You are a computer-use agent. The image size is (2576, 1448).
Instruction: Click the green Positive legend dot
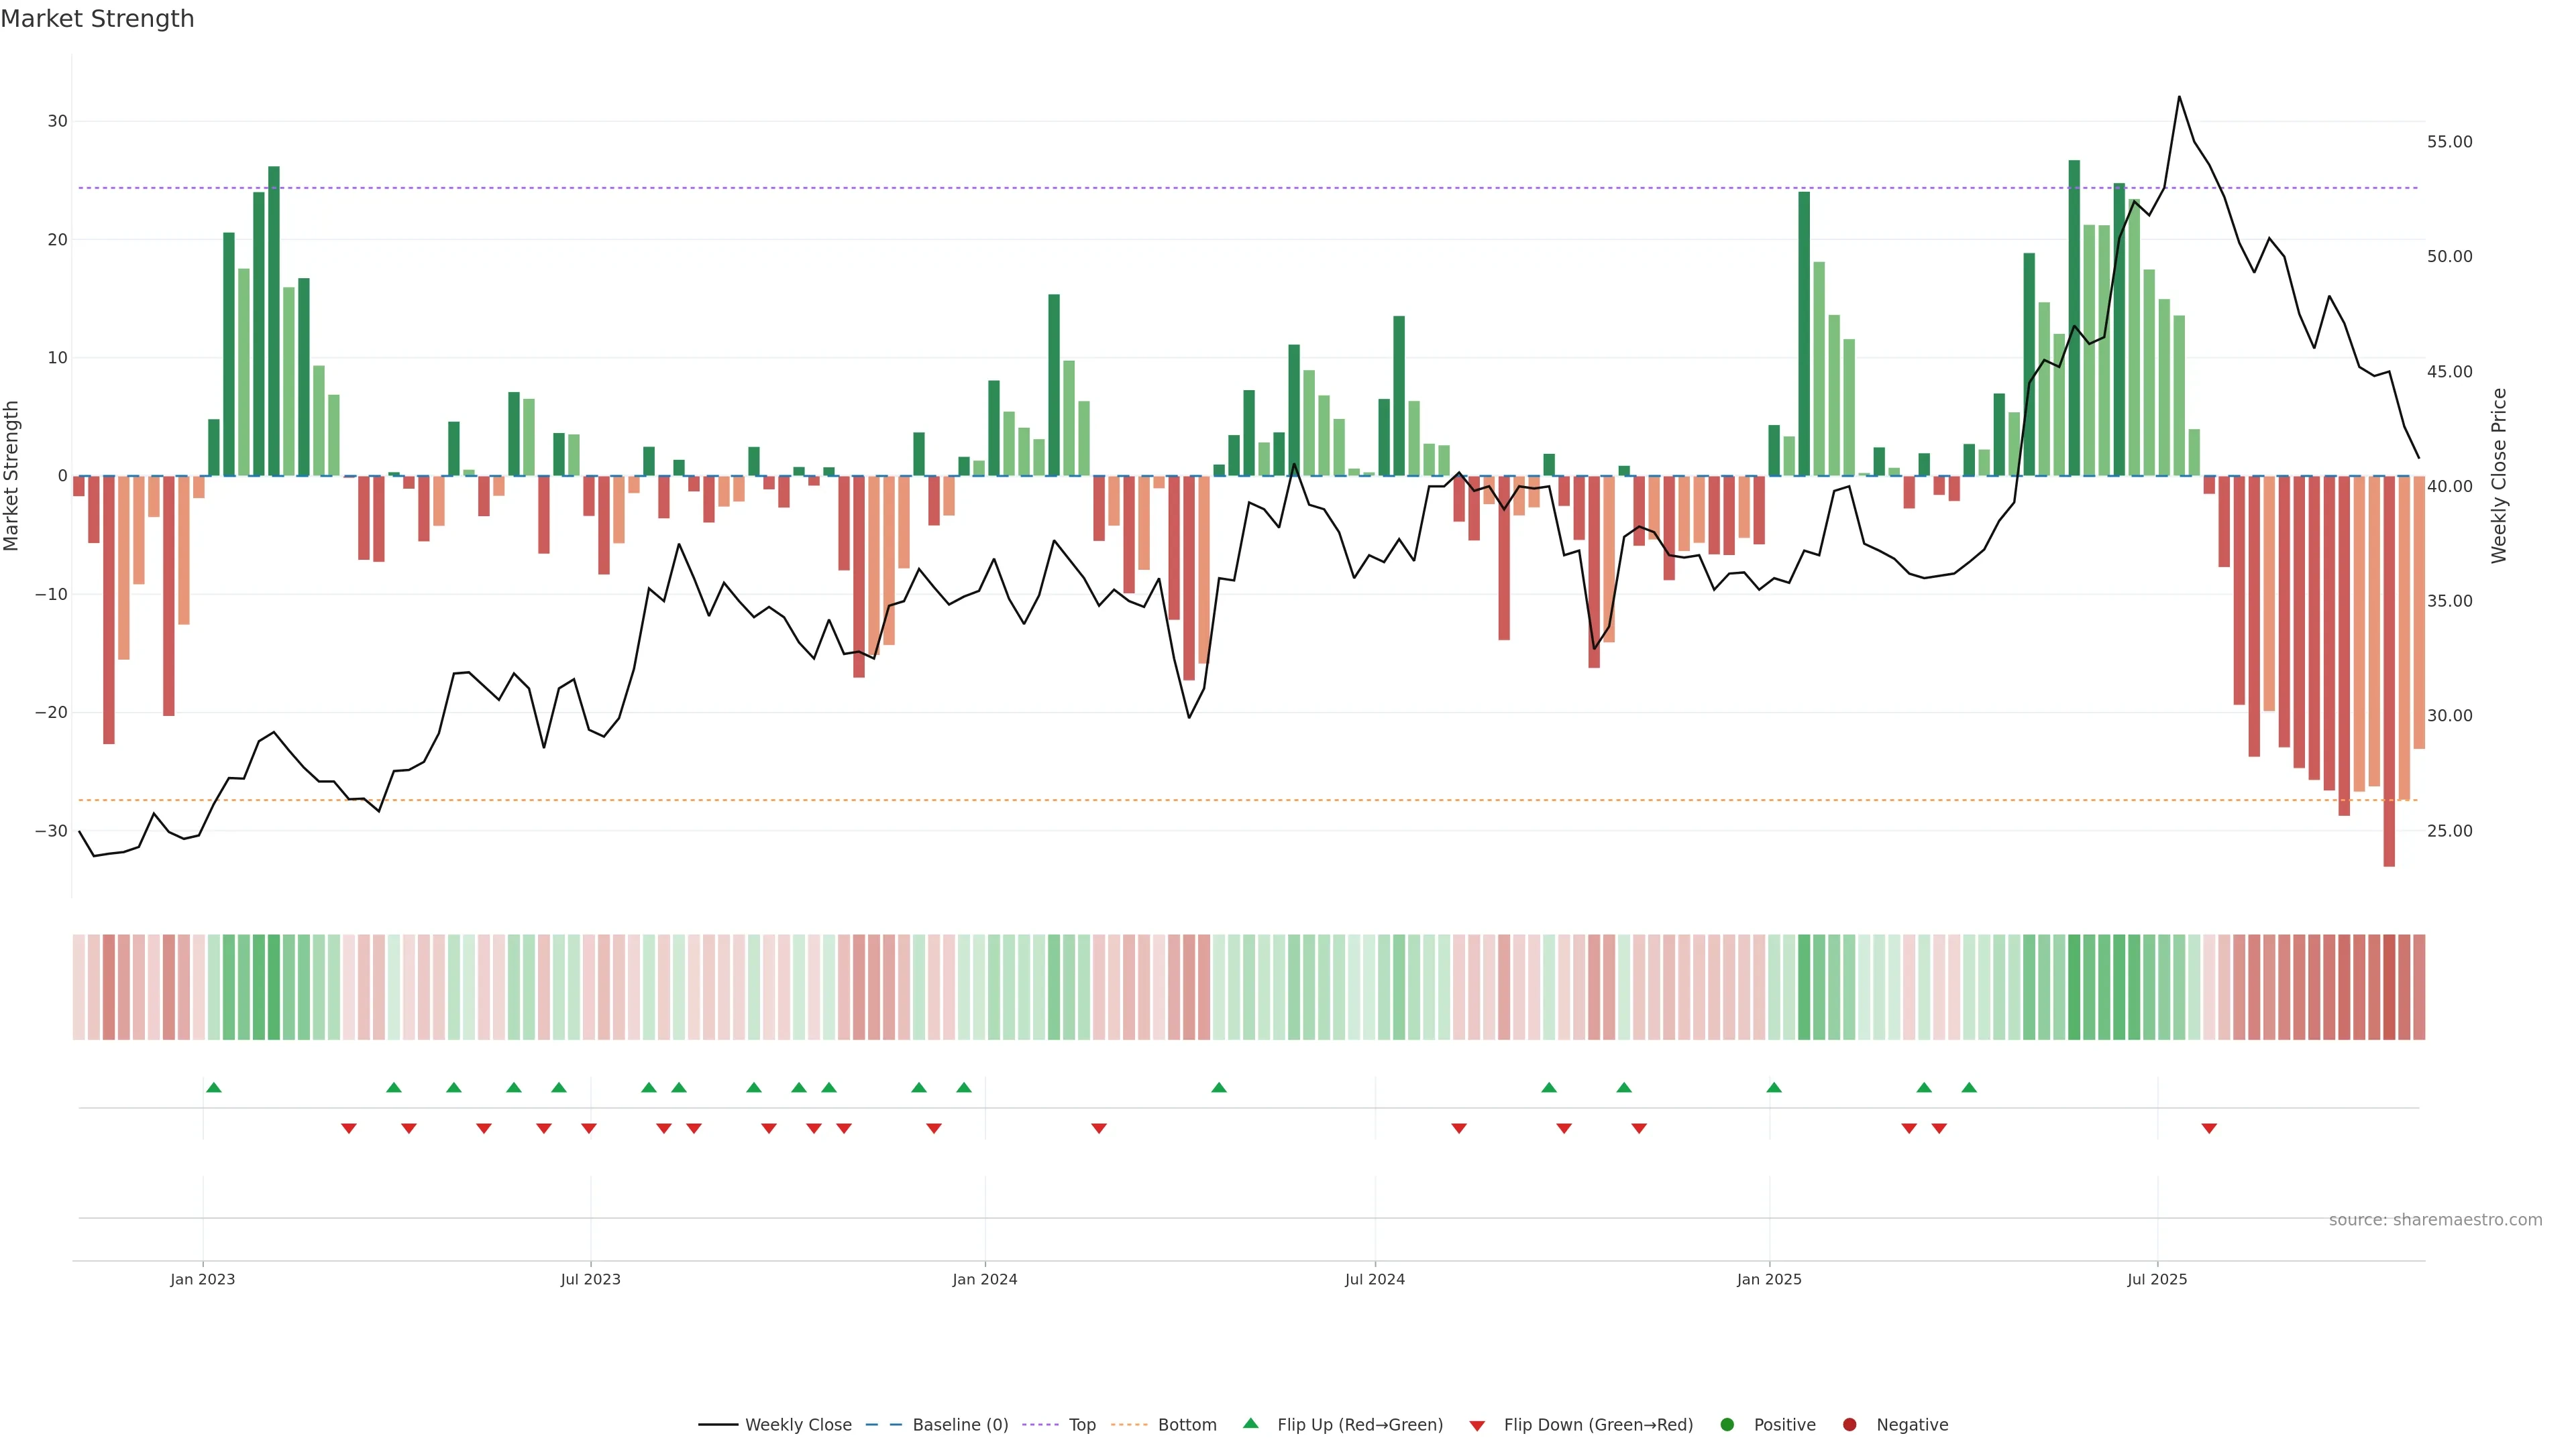1727,1425
